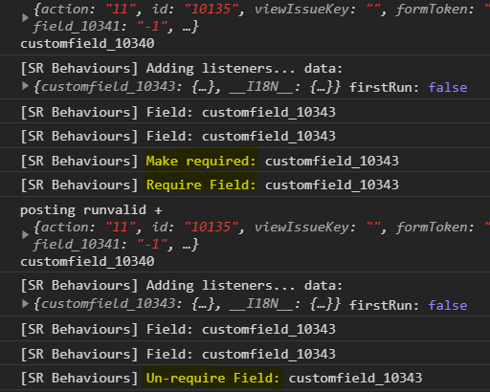Viewport: 490px width, 392px height.
Task: Click the 'Field: customfield_10343' line directly above 'Make required'
Action: pos(178,137)
